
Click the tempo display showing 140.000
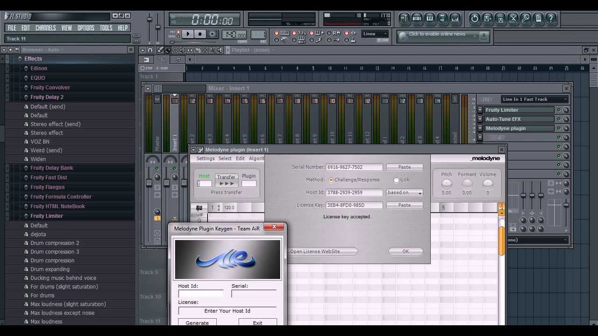click(235, 35)
